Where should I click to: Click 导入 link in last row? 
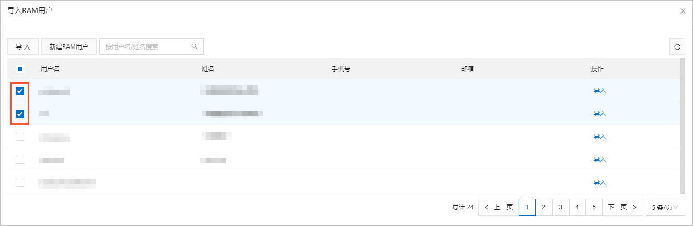tap(599, 183)
